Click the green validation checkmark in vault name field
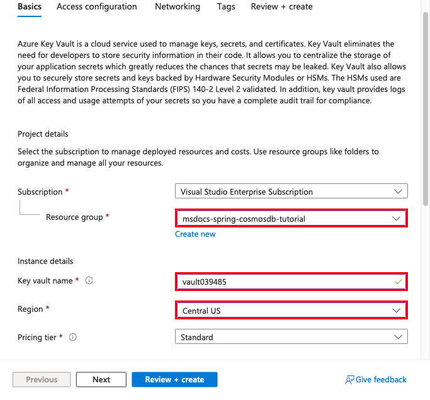 click(x=398, y=282)
